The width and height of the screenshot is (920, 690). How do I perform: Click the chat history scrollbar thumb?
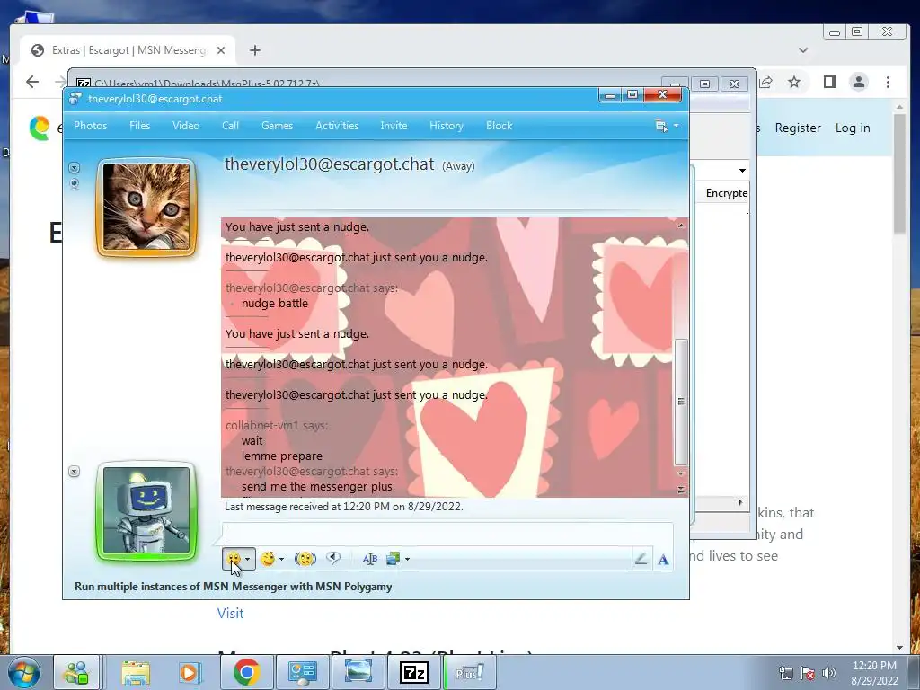tap(681, 402)
